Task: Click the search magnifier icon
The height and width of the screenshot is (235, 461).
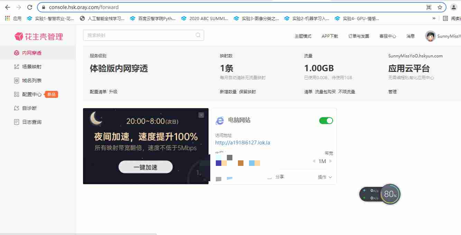Action: point(198,35)
